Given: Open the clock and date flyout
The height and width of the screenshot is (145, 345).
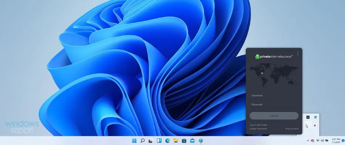Looking at the screenshot, I should click(336, 141).
